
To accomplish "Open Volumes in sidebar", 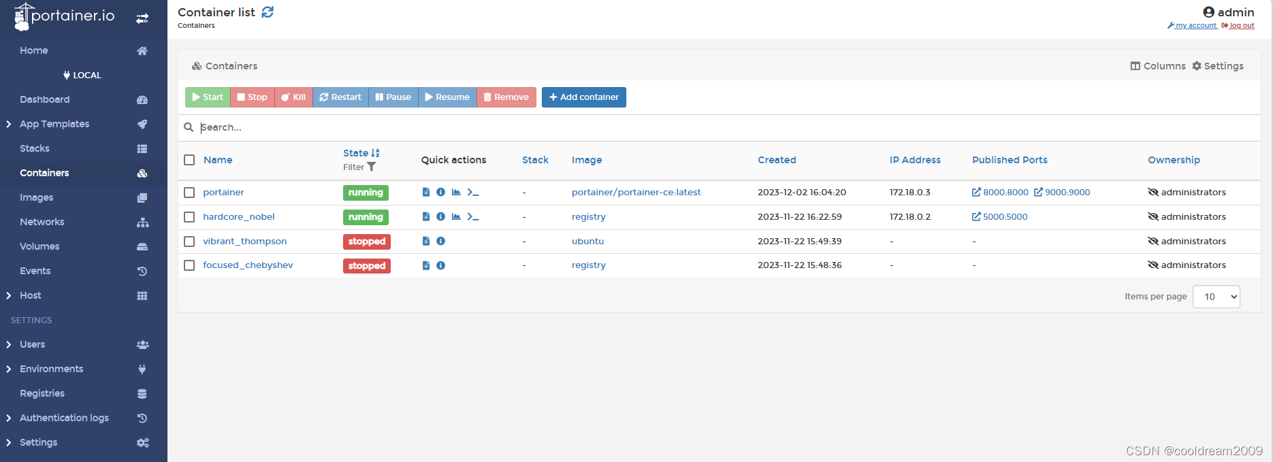I will click(39, 246).
